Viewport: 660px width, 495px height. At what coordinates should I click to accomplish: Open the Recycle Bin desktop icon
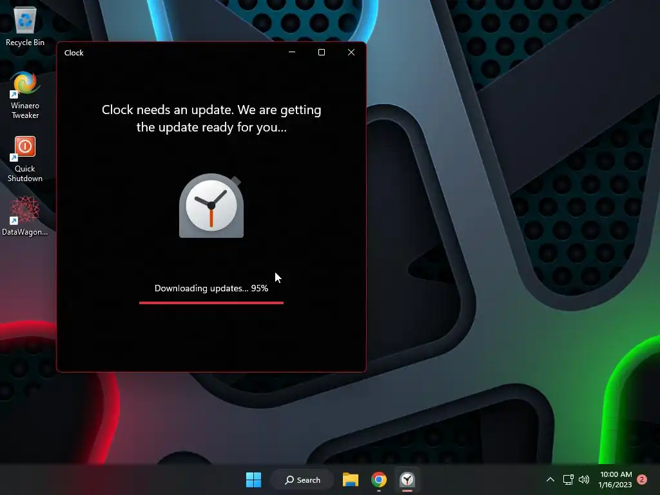pos(25,26)
